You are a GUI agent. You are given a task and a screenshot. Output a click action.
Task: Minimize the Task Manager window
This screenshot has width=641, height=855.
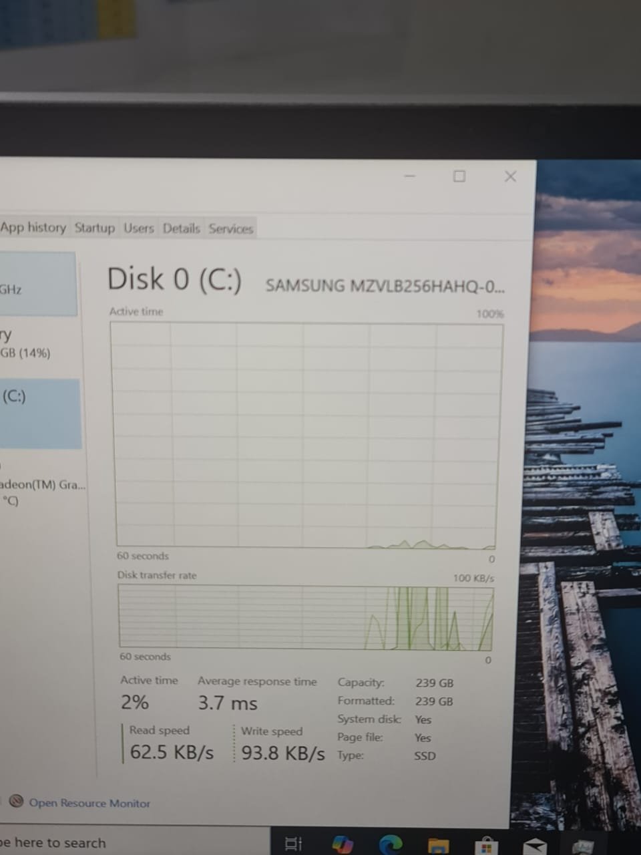[x=409, y=176]
